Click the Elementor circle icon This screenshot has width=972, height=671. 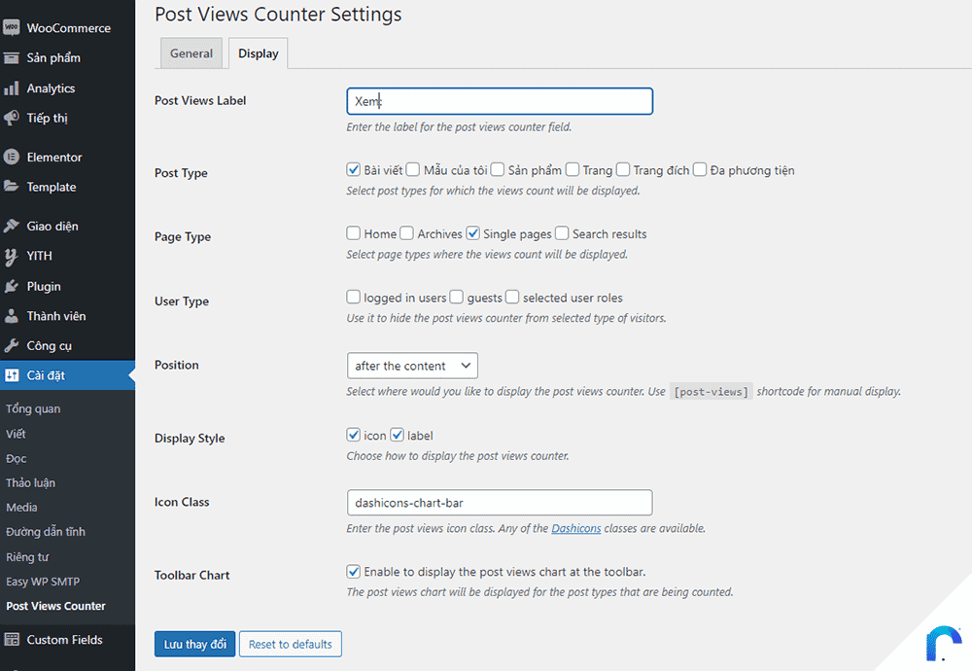[x=11, y=157]
